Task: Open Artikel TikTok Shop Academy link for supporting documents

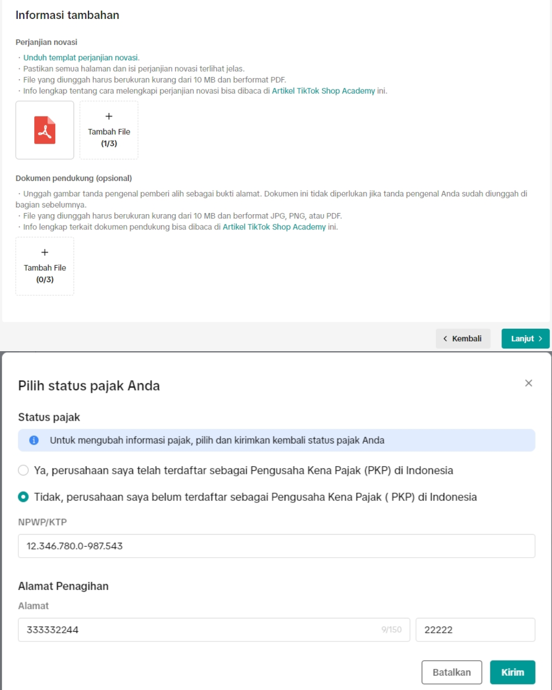Action: (x=274, y=227)
